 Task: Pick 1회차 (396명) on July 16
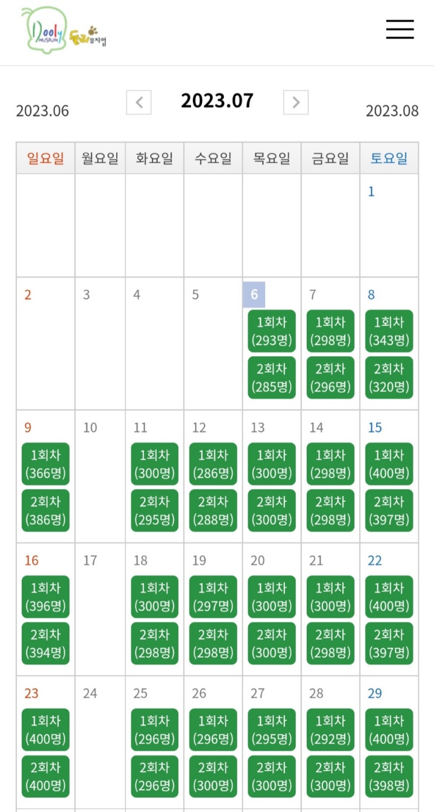point(46,597)
